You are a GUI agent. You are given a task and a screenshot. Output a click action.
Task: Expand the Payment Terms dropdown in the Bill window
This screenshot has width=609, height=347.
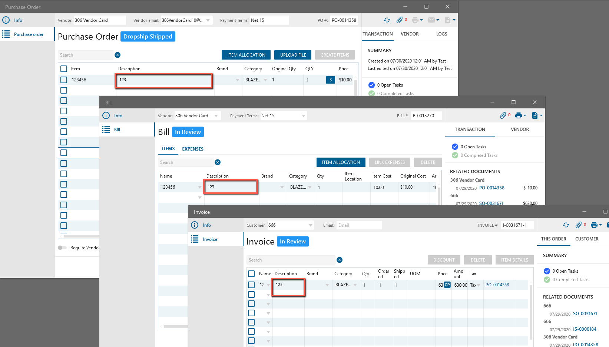coord(304,116)
